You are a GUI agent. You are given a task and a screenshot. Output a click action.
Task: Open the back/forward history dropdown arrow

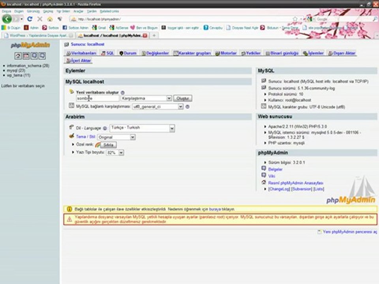tap(21, 19)
